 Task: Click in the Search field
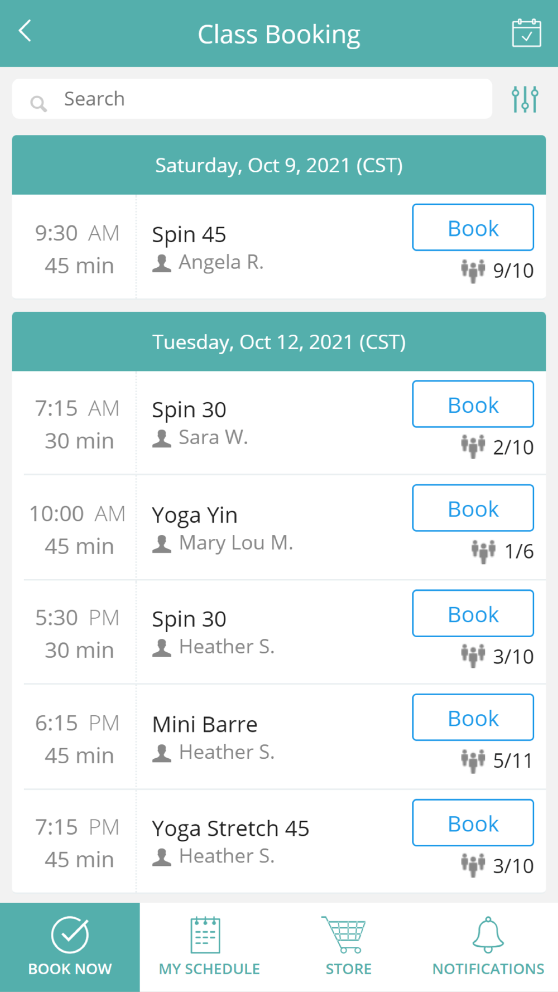(252, 99)
